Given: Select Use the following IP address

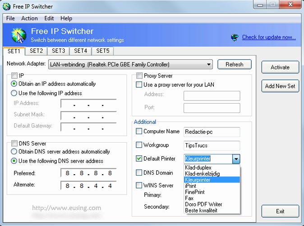Looking at the screenshot, I should coord(14,93).
